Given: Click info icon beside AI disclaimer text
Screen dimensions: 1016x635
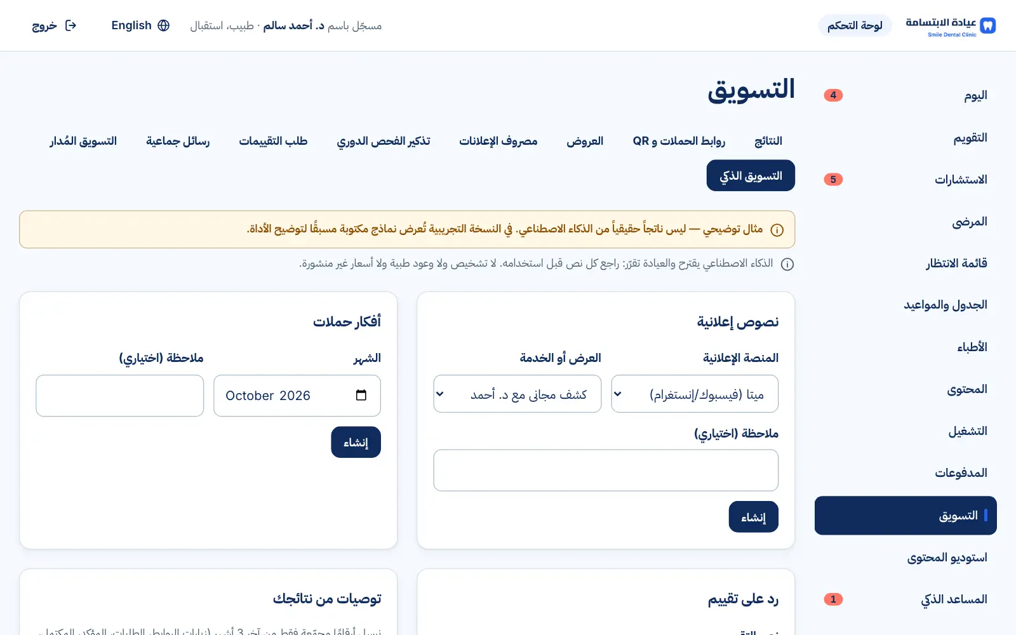Looking at the screenshot, I should (787, 264).
